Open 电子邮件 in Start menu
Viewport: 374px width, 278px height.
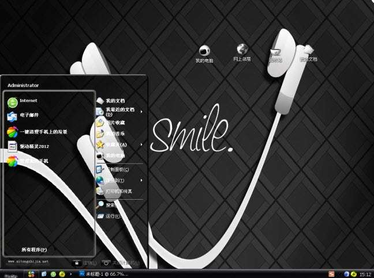[23, 116]
